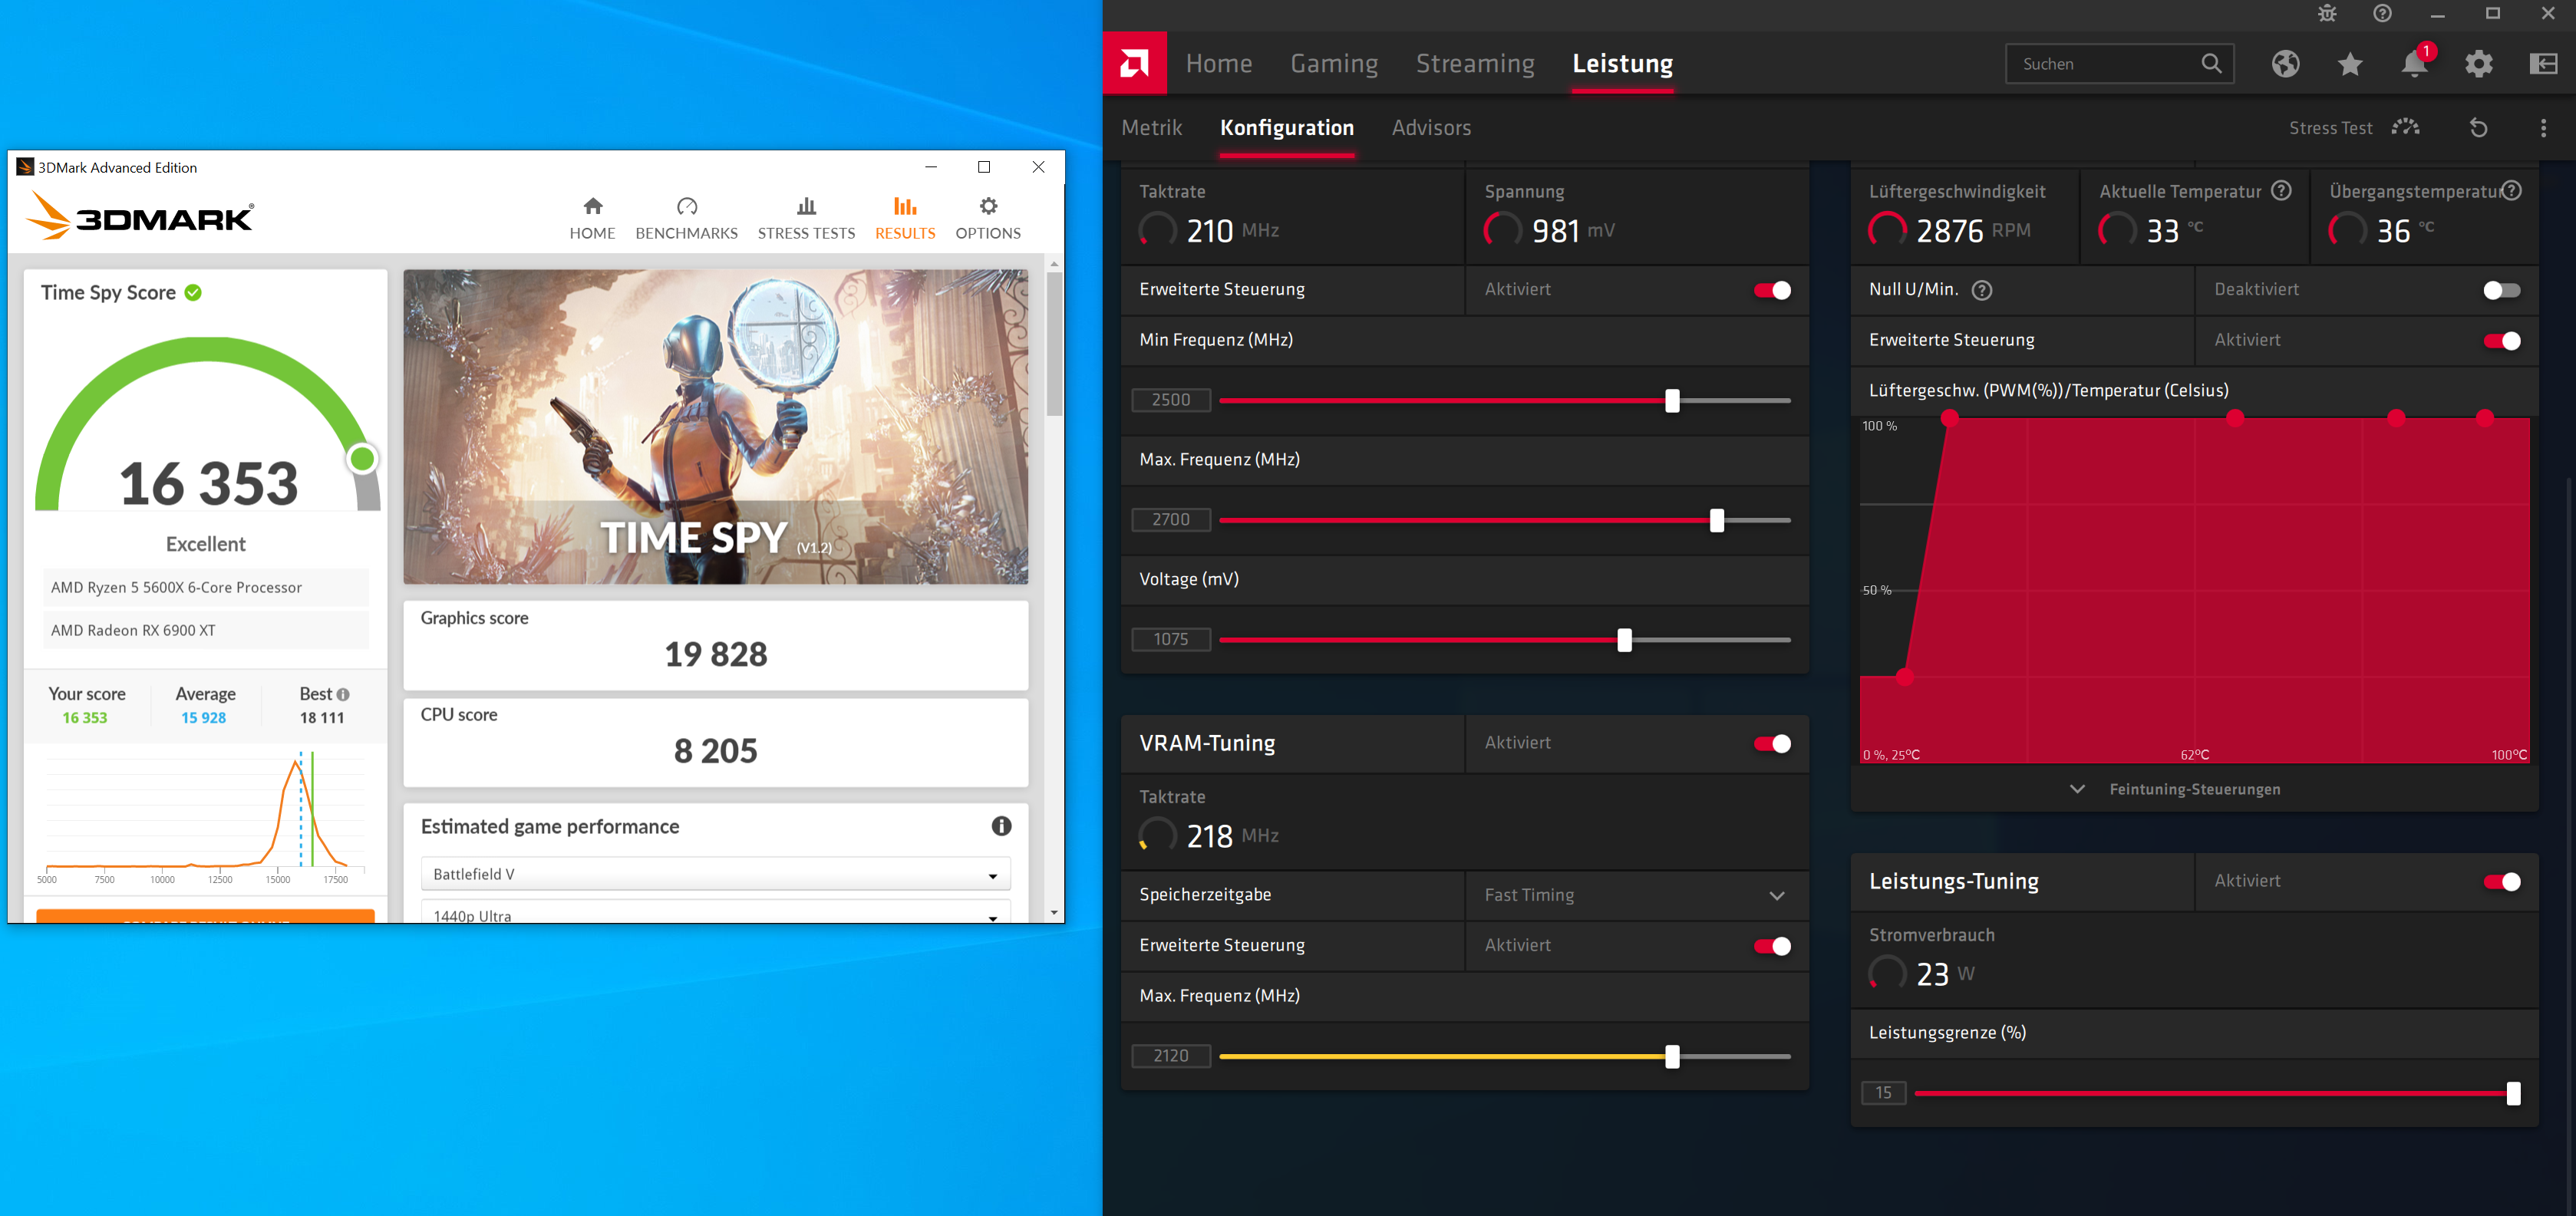Open the Gaming tab
This screenshot has width=2576, height=1216.
1333,64
